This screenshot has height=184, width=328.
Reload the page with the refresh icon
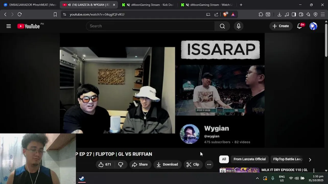coord(19,14)
